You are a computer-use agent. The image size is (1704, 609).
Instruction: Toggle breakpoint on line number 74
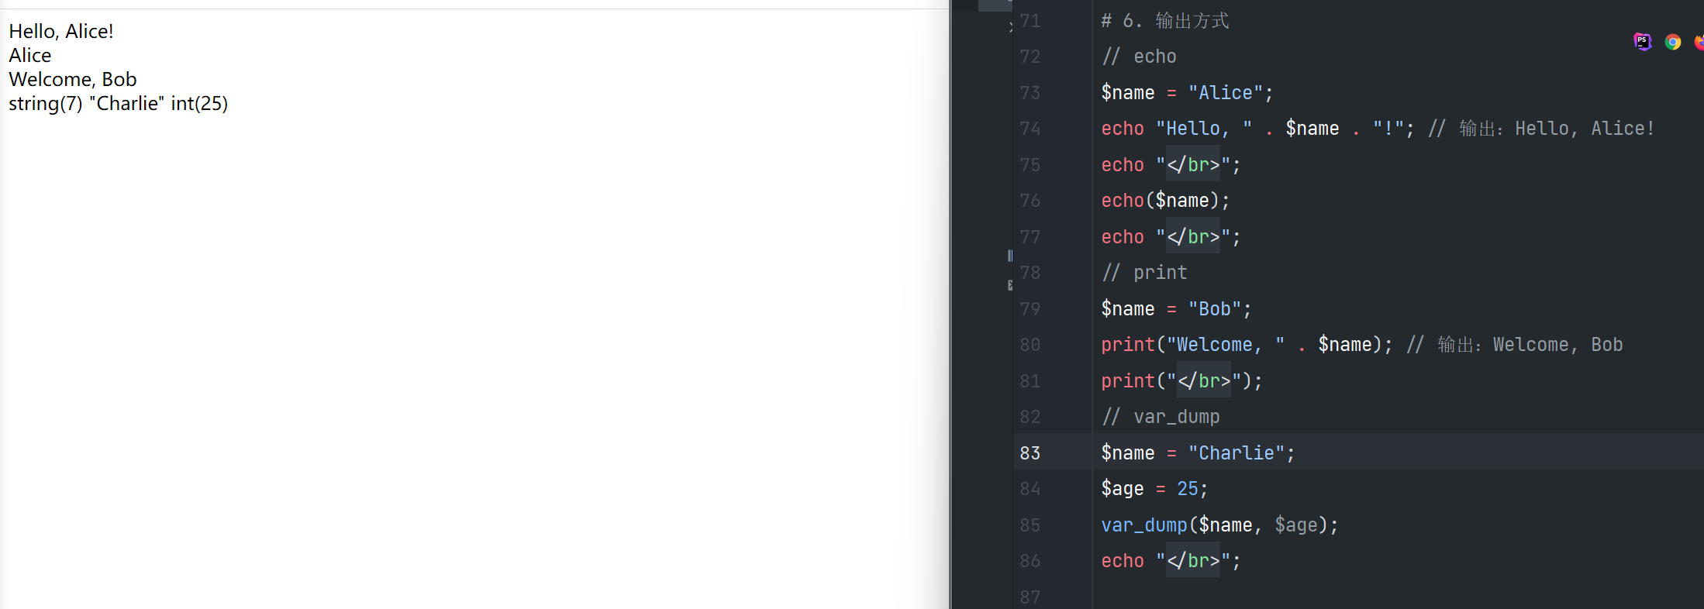tap(1030, 129)
